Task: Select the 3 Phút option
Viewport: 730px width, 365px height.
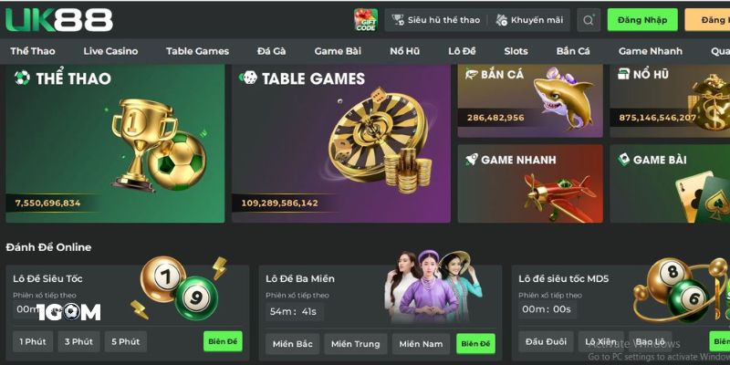Action: click(78, 341)
